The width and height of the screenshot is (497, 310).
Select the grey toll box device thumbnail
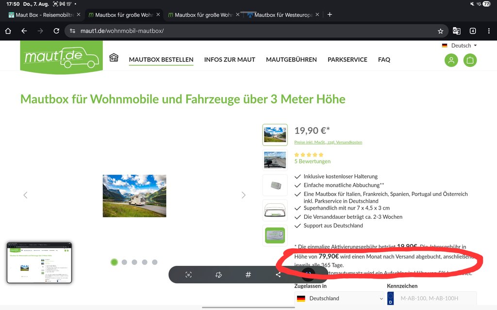click(x=275, y=185)
